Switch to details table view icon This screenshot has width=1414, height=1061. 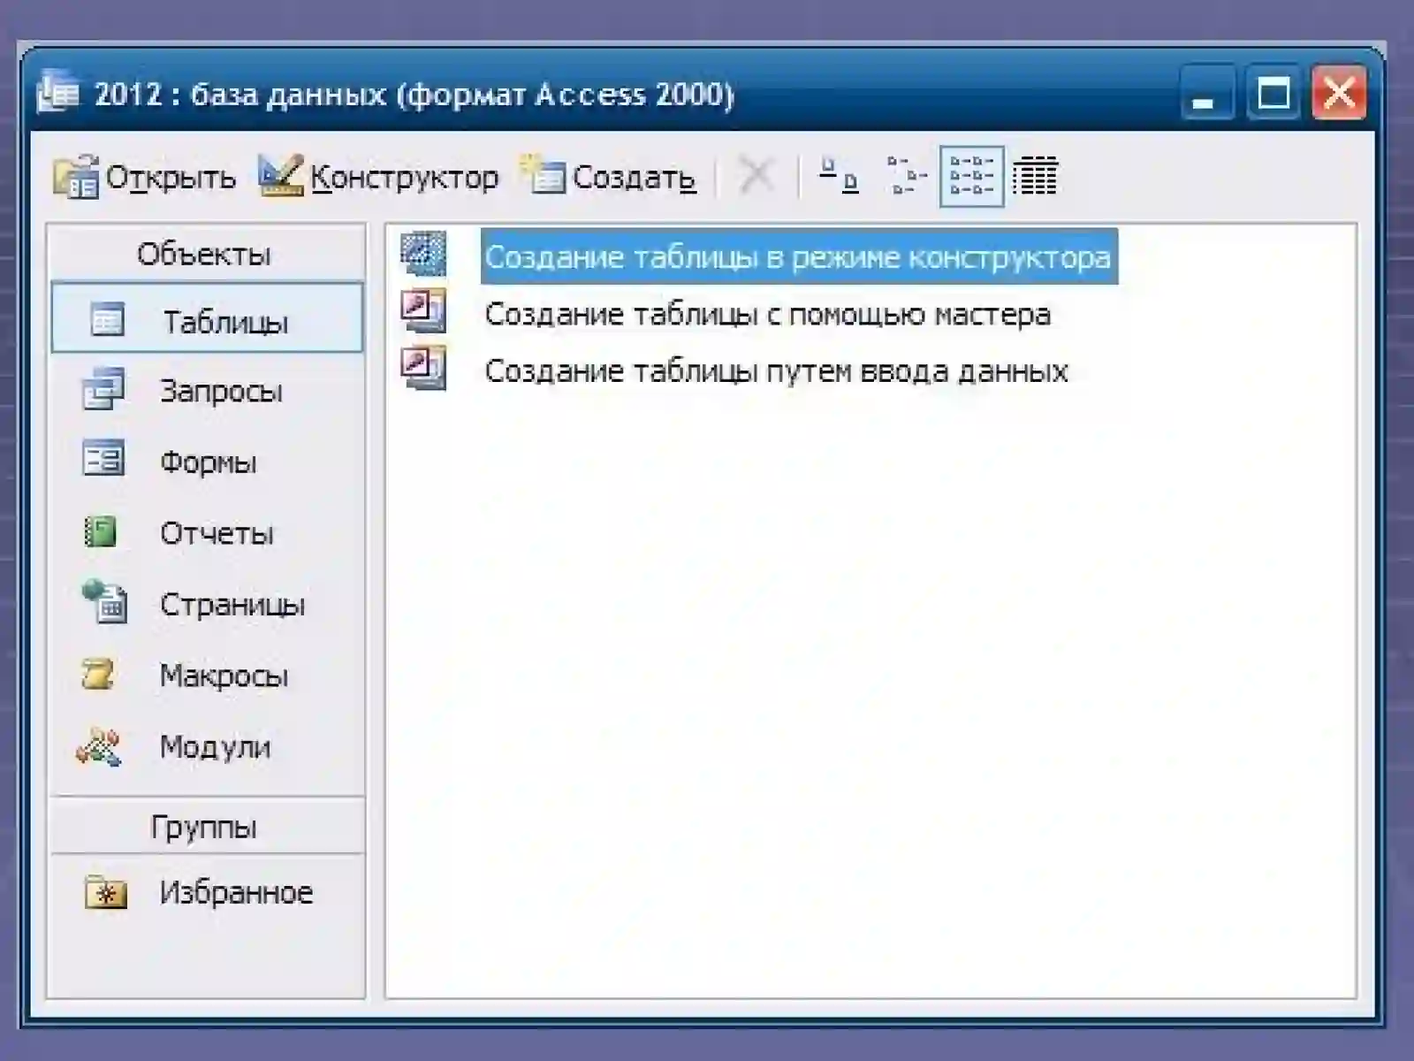(x=1035, y=176)
